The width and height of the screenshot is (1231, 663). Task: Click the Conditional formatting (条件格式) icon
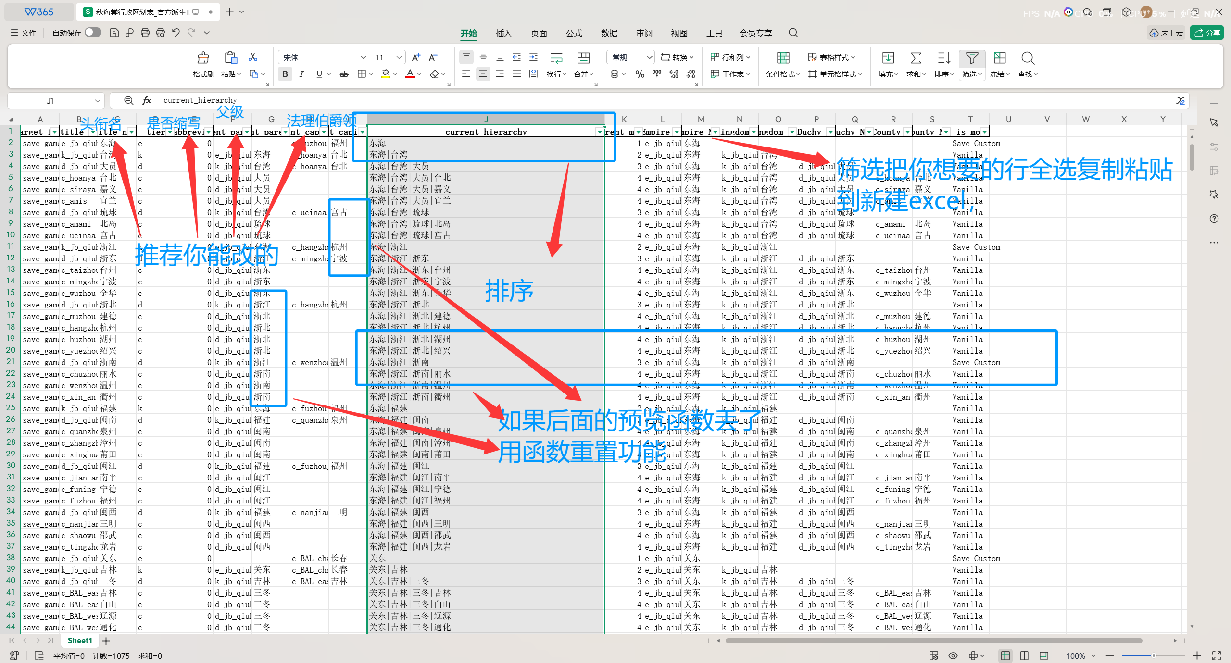point(783,58)
